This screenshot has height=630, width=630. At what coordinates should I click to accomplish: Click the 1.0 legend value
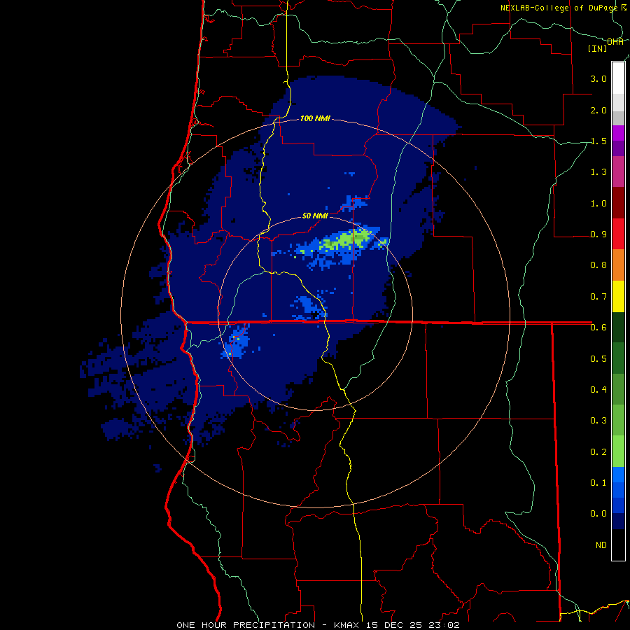coord(598,203)
